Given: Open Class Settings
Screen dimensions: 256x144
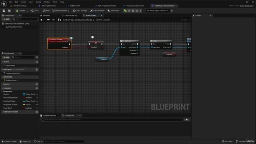Looking at the screenshot, I should pos(80,11).
